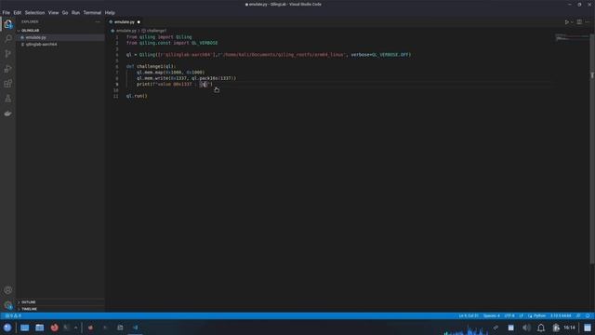Open the notifications bell in status bar
595x335 pixels.
click(588, 315)
